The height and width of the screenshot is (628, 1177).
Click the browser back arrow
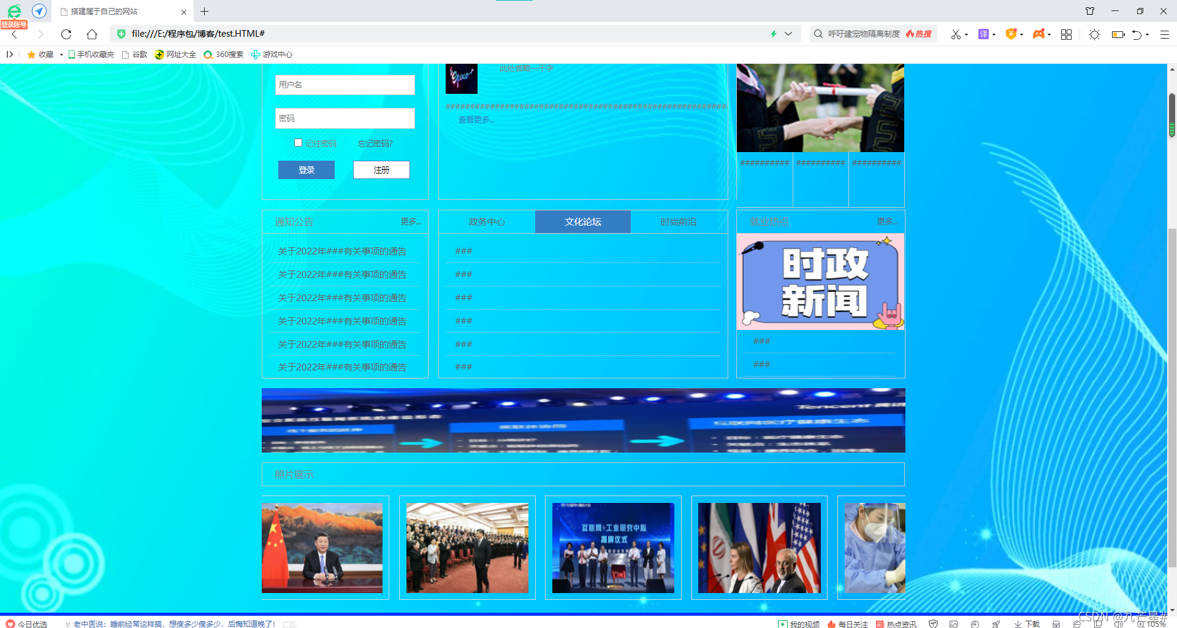point(15,34)
